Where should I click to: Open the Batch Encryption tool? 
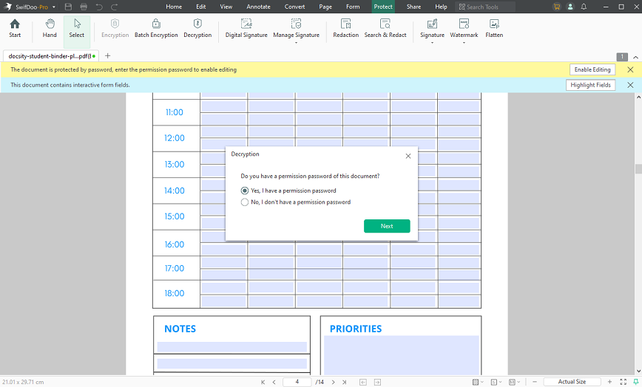pos(156,29)
